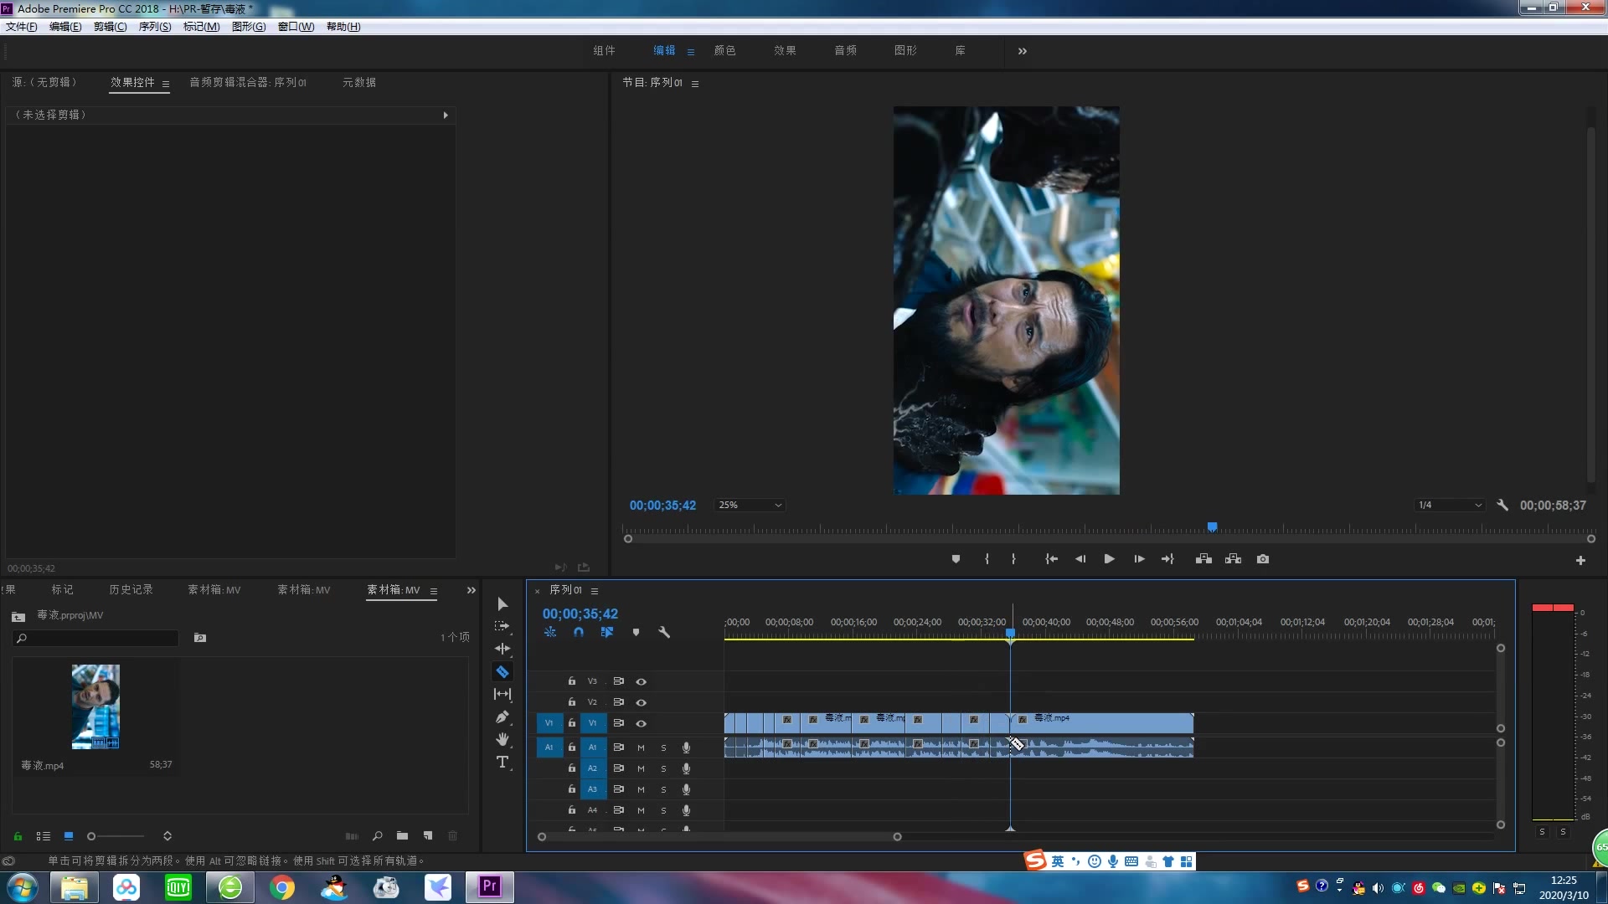Select the Selection arrow tool

(502, 604)
